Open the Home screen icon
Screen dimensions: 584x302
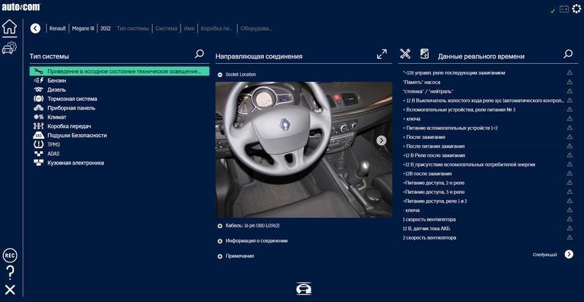pos(9,27)
